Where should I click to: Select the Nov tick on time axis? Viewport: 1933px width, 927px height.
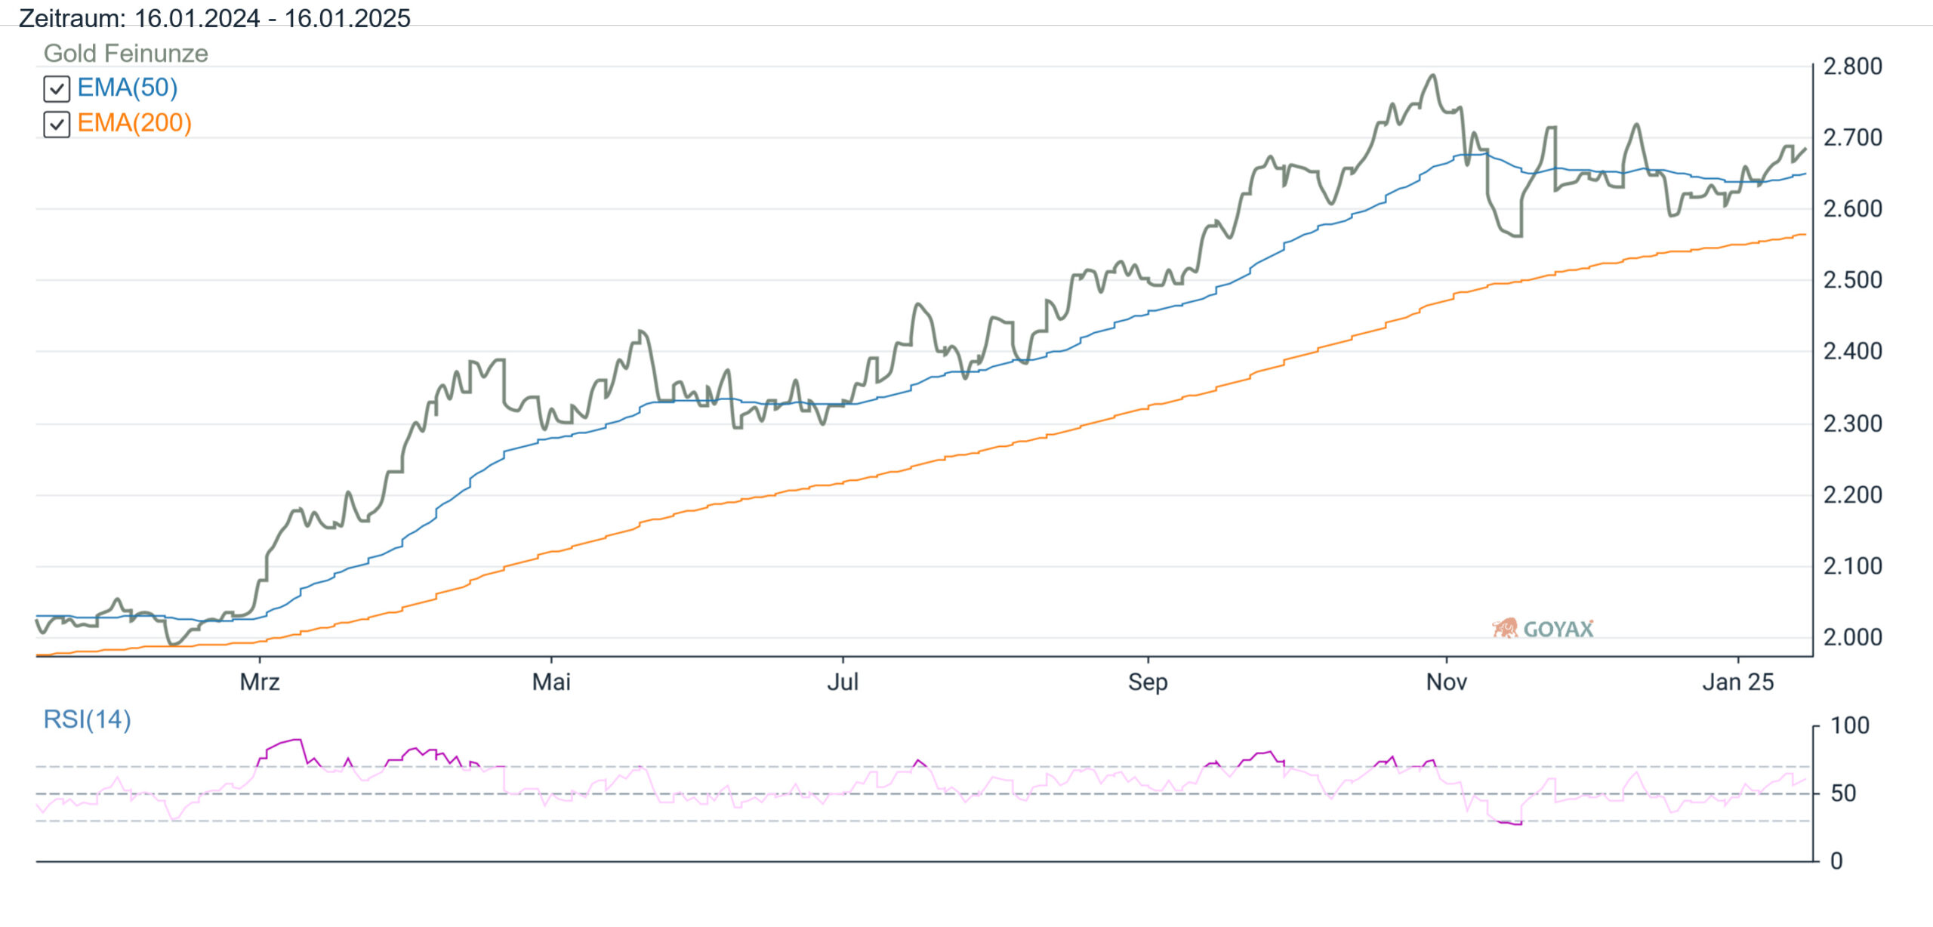tap(1446, 682)
